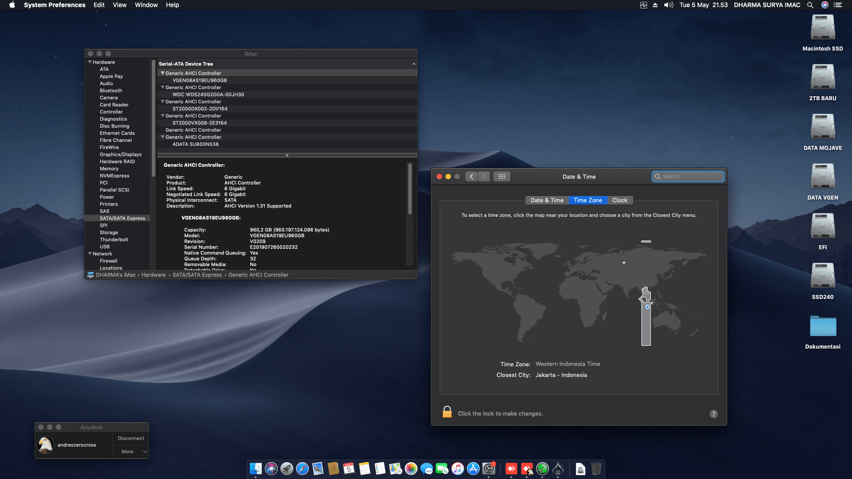
Task: Open Clover Configurator icon in Dock
Action: click(x=542, y=468)
